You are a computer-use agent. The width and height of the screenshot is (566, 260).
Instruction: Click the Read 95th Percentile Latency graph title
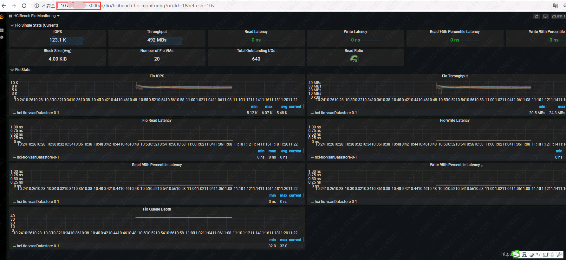tap(157, 165)
